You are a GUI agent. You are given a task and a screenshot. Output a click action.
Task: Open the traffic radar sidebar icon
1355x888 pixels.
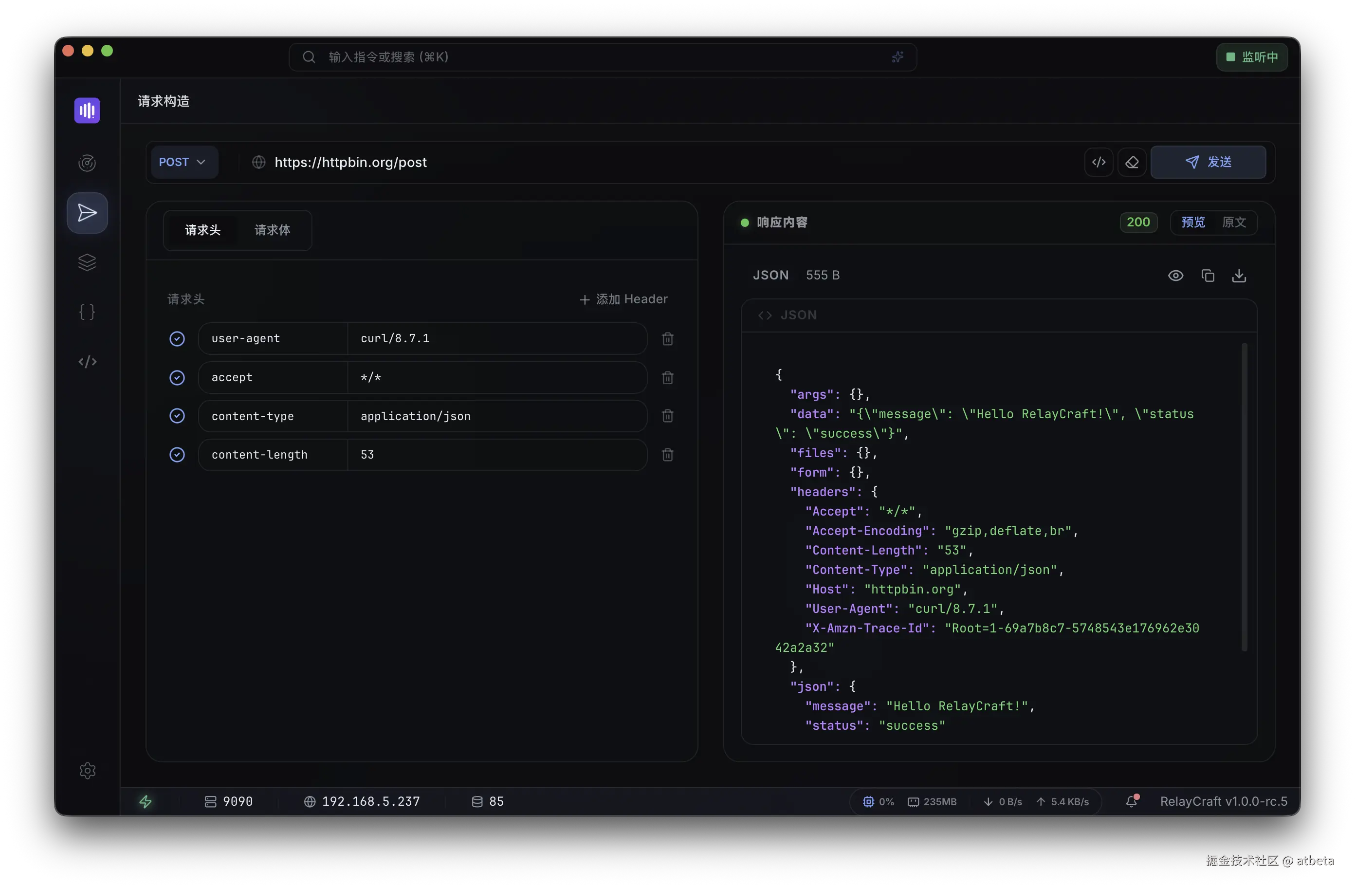click(x=87, y=163)
